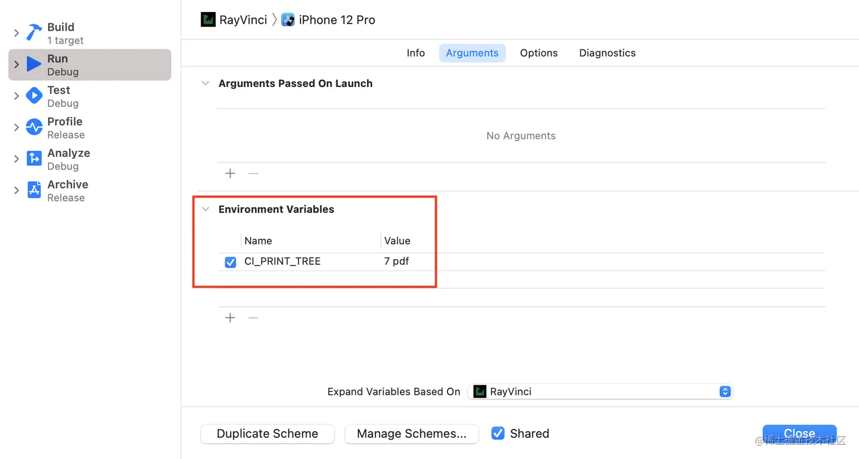The width and height of the screenshot is (859, 459).
Task: Switch to the Info tab
Action: [x=416, y=53]
